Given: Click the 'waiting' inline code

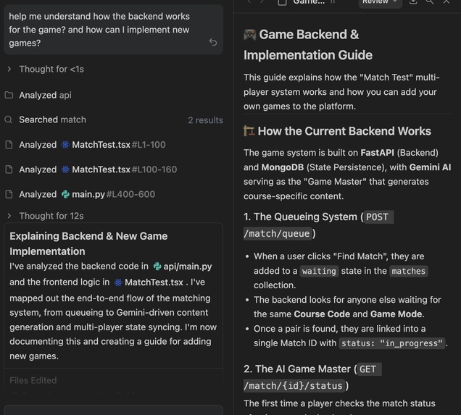Looking at the screenshot, I should pyautogui.click(x=319, y=271).
